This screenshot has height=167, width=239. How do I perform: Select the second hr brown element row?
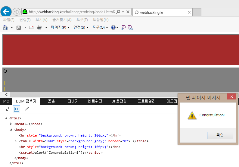[70, 147]
